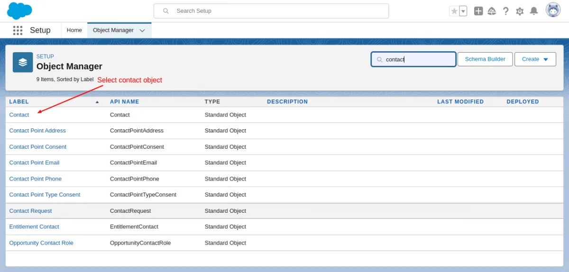Click the magnifier icon in Search Setup

pyautogui.click(x=165, y=11)
